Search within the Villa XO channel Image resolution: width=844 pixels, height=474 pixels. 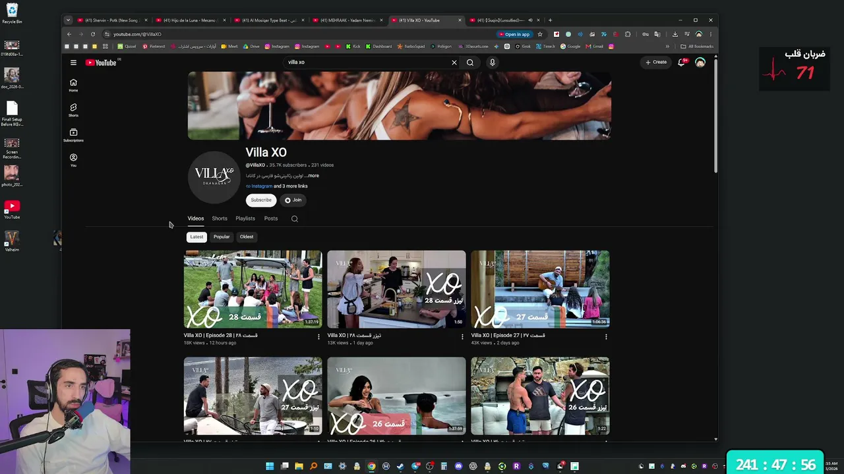pyautogui.click(x=295, y=219)
